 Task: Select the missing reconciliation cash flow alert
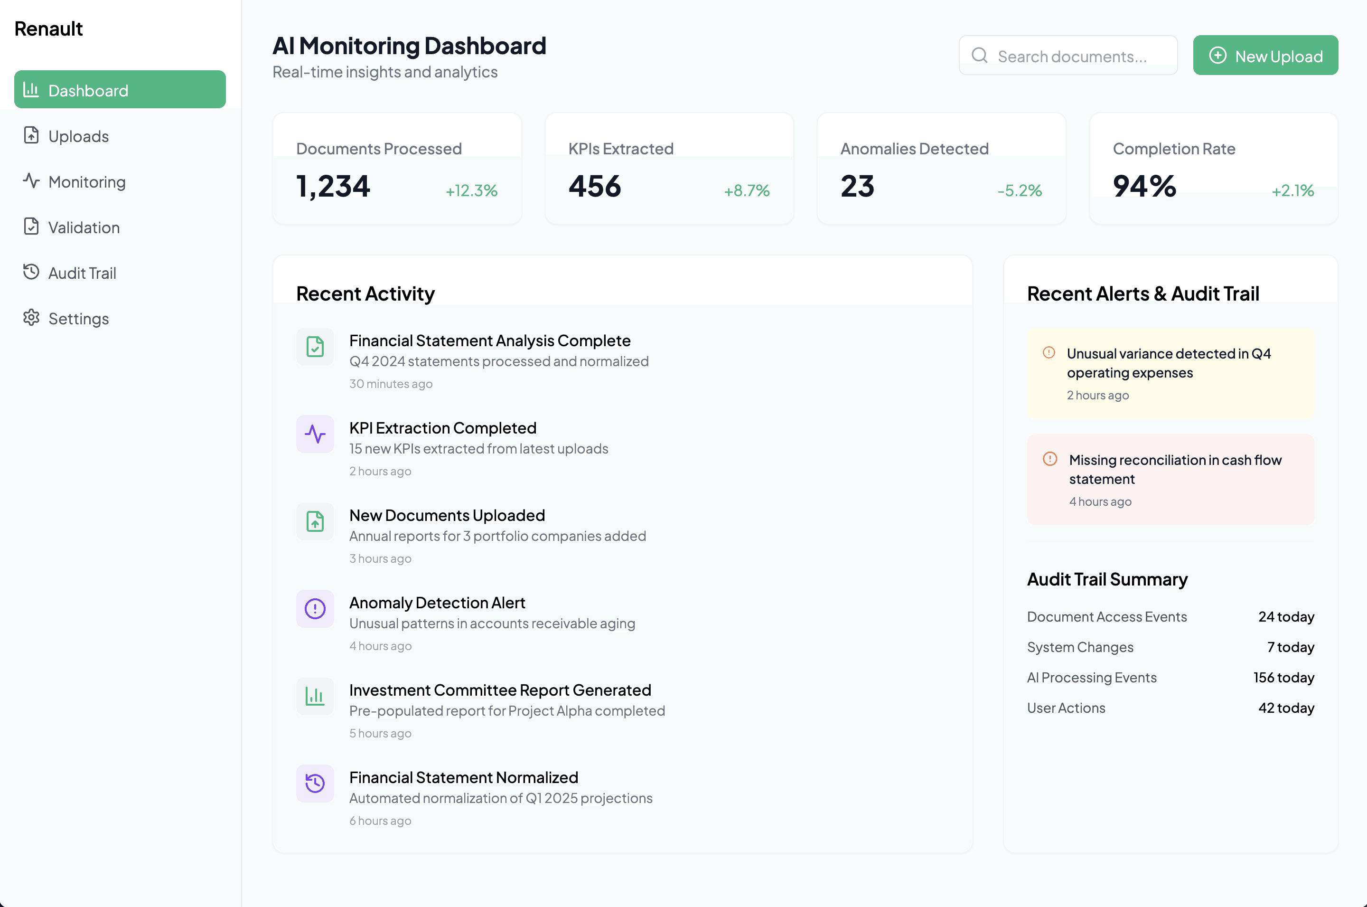1171,480
